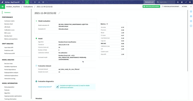The height and width of the screenshot is (101, 193).
Task: Click View Evaluated Model button
Action: (x=151, y=7)
